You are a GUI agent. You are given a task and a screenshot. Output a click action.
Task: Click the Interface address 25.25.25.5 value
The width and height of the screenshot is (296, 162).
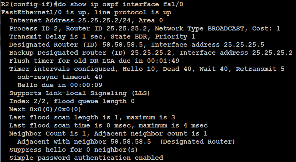pyautogui.click(x=208, y=44)
